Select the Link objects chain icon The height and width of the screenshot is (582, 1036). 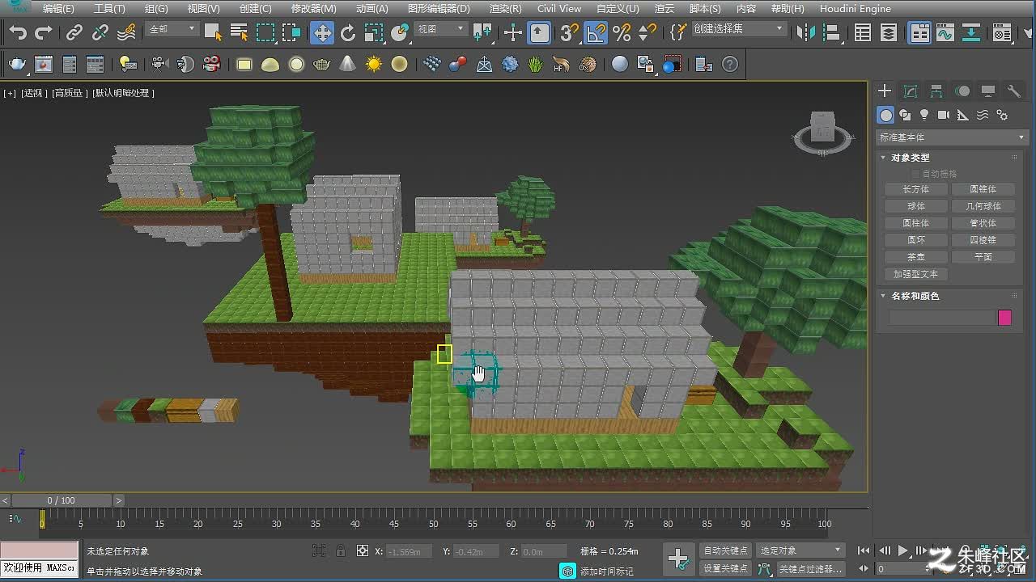pos(74,32)
